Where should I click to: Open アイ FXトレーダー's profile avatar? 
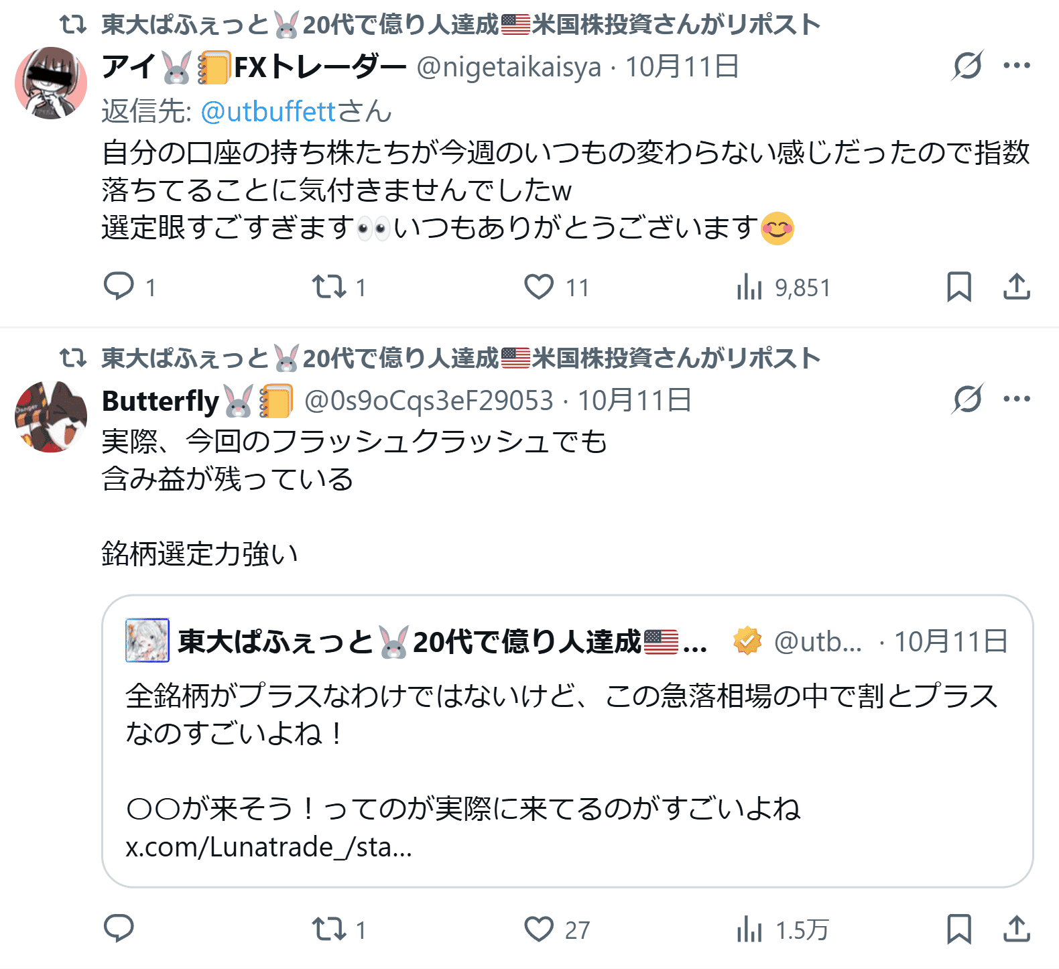(x=51, y=83)
